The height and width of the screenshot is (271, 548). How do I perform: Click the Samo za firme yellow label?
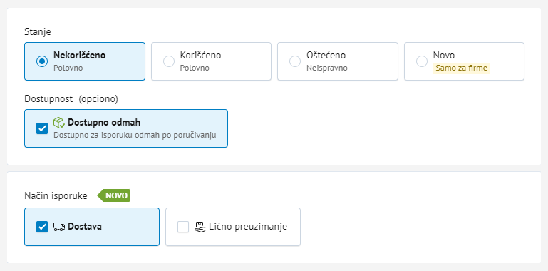point(461,68)
